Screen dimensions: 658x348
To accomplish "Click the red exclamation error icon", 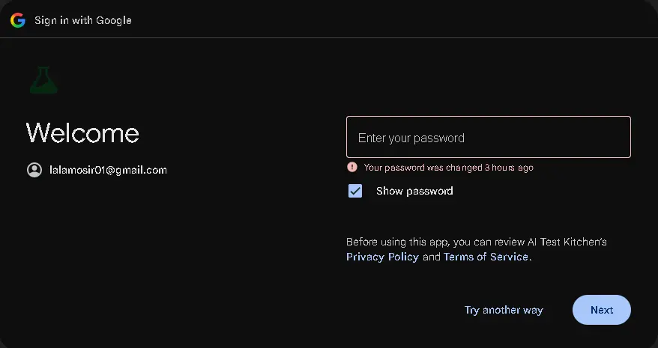I will pyautogui.click(x=352, y=168).
